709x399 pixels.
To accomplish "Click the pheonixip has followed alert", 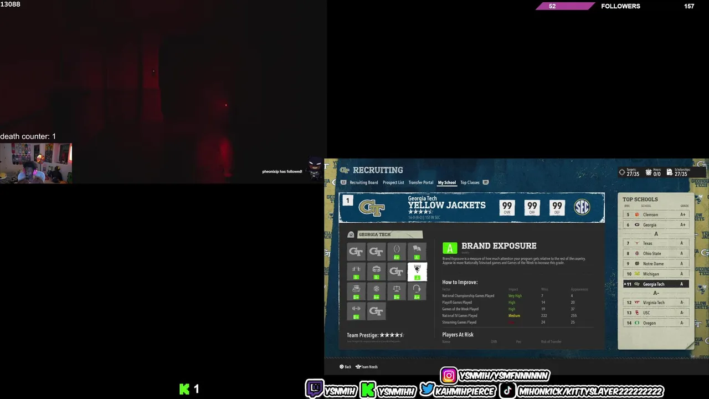I will tap(282, 172).
